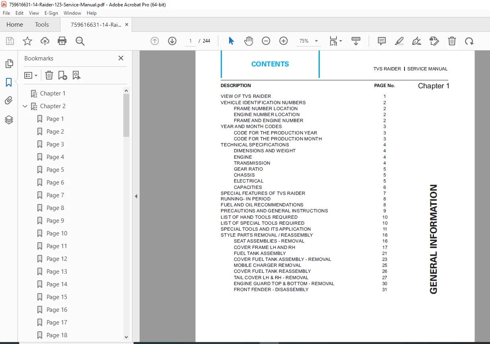This screenshot has width=490, height=344.
Task: Open the Help menu
Action: [91, 13]
